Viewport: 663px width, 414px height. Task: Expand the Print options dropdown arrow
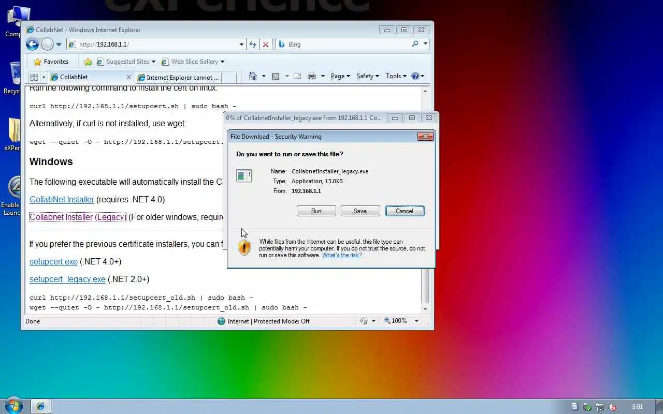pos(323,76)
